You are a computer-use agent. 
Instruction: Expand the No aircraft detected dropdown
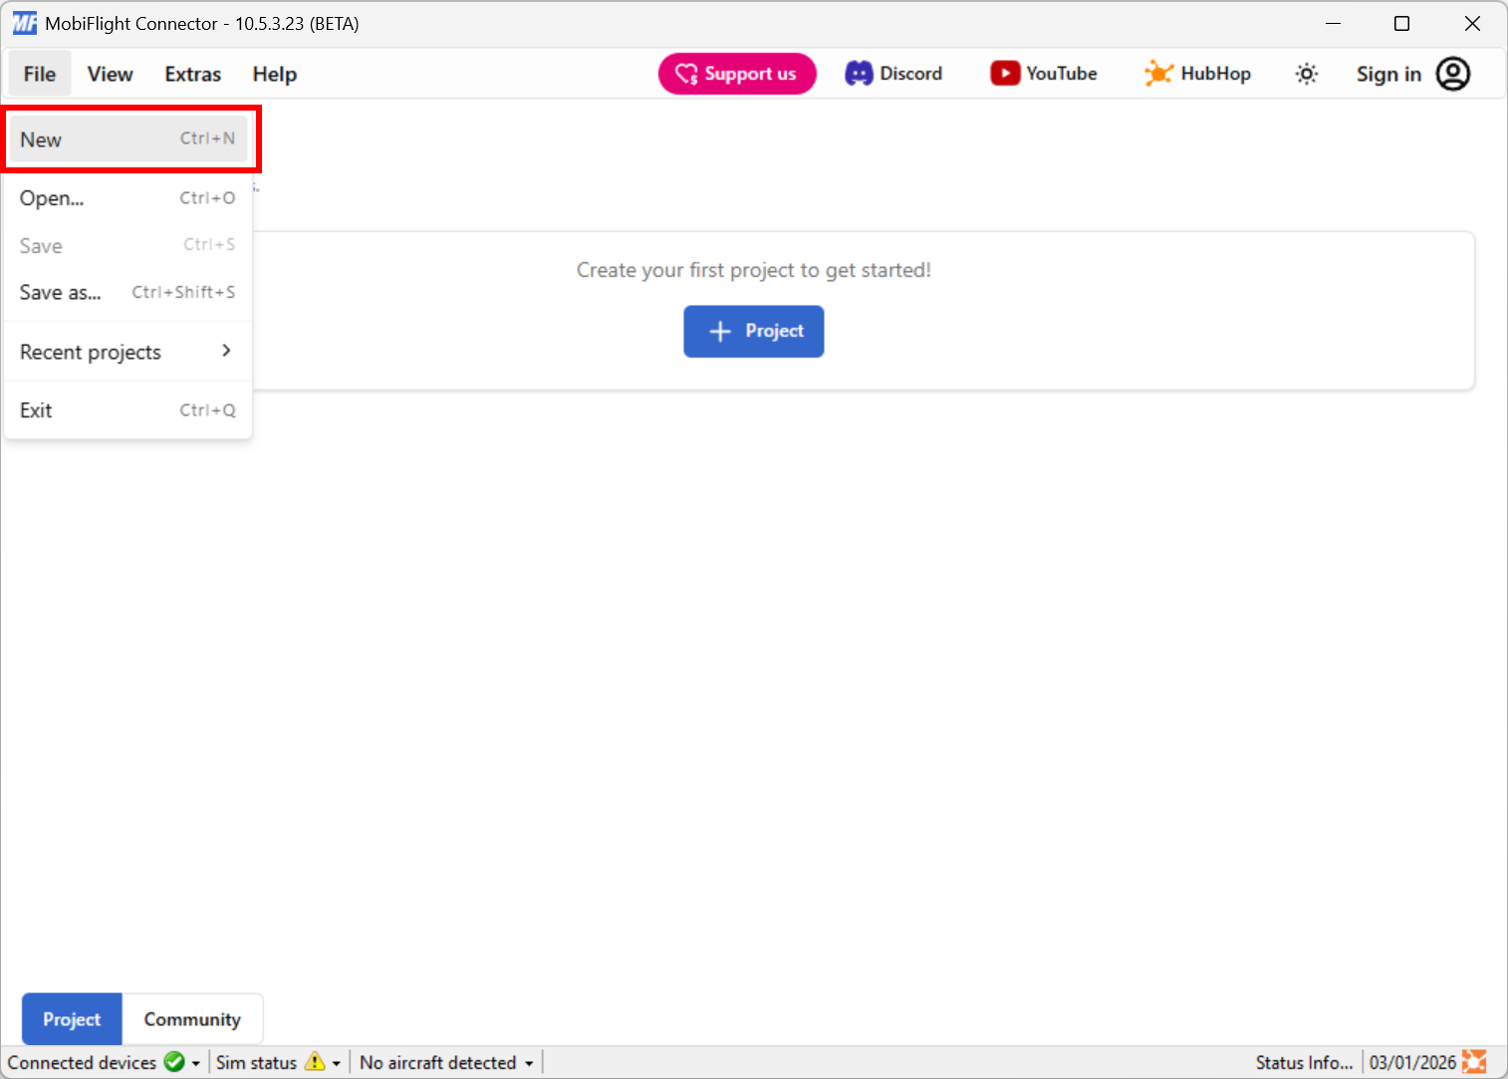[528, 1062]
